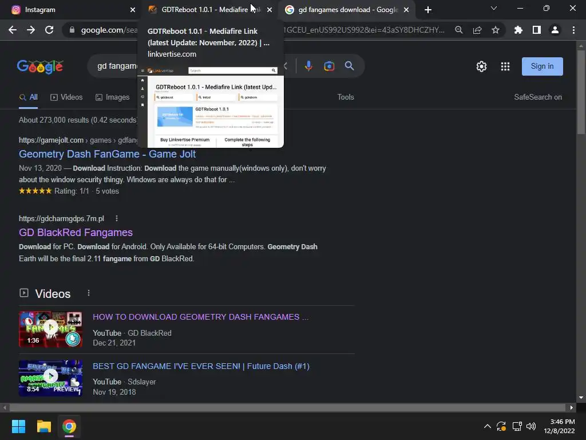Viewport: 586px width, 440px height.
Task: Open the Chrome extensions puzzle menu
Action: (x=518, y=30)
